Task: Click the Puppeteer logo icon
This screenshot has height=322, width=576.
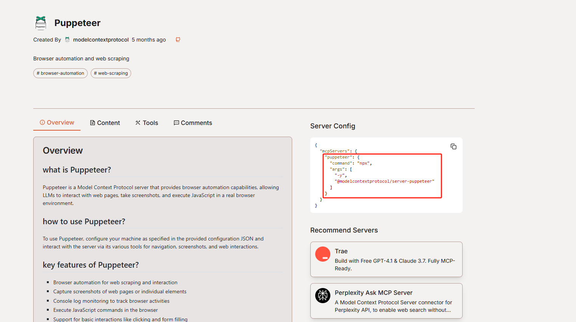Action: [41, 23]
